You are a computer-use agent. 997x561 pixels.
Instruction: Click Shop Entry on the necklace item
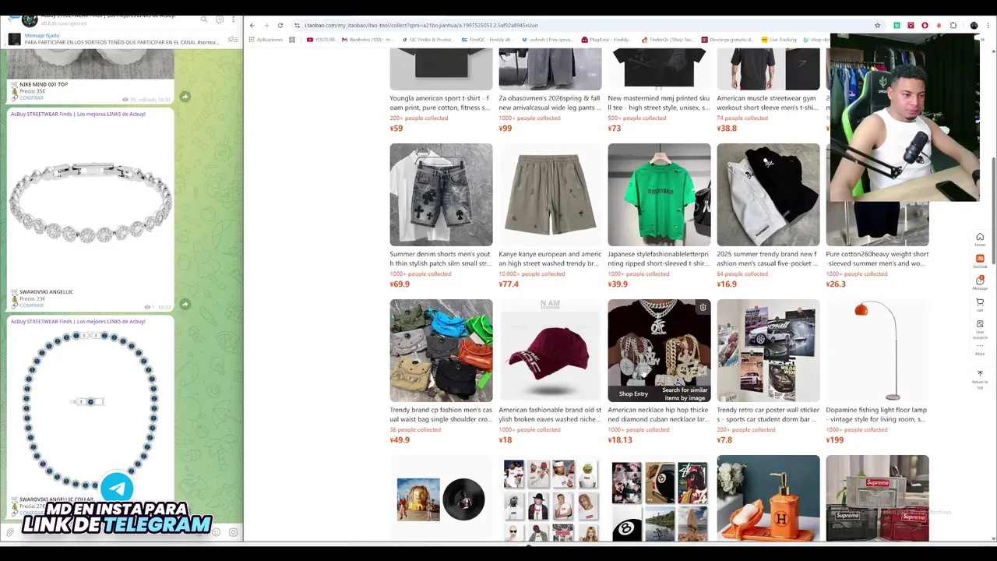633,393
